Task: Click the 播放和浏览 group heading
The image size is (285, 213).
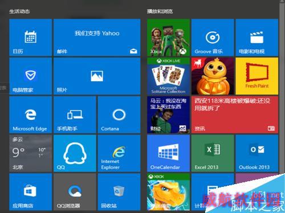Action: [x=160, y=11]
